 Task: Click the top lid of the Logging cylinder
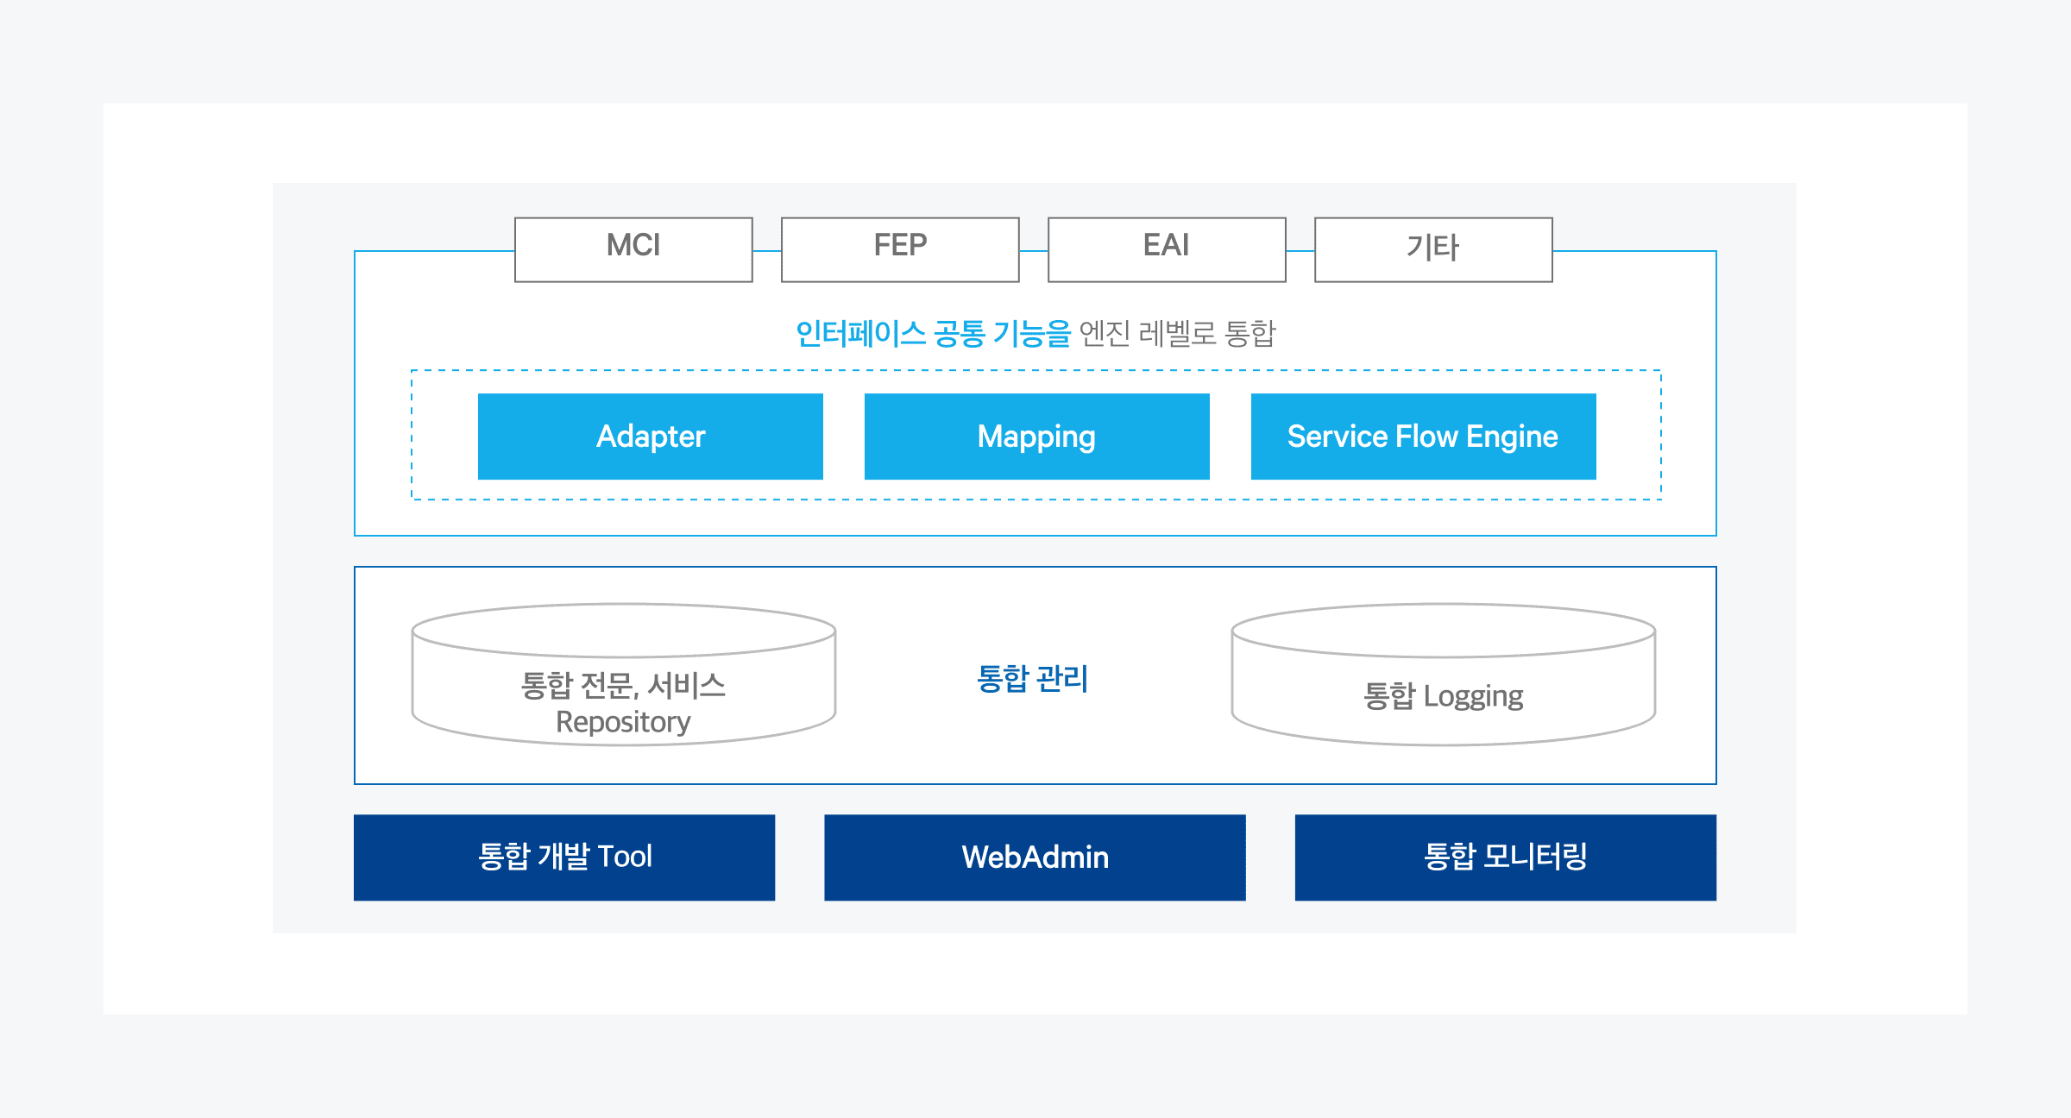pyautogui.click(x=1443, y=631)
